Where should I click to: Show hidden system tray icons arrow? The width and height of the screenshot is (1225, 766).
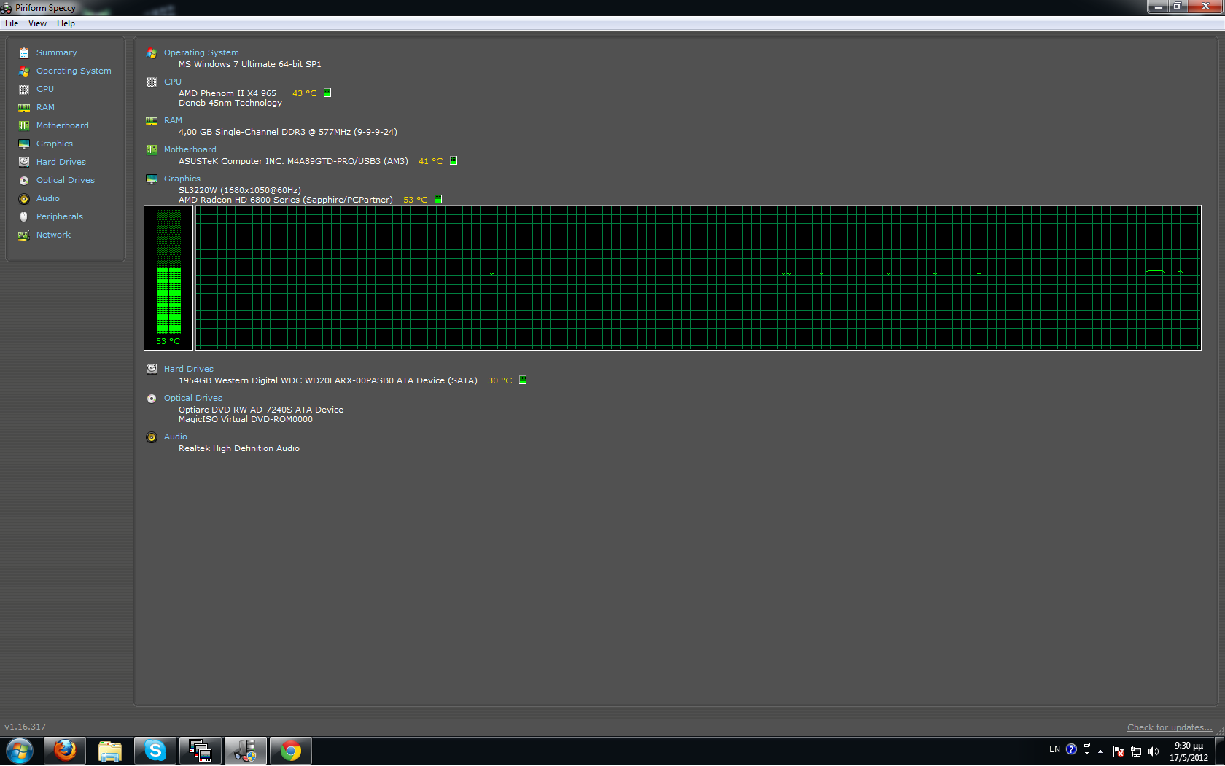pos(1100,751)
